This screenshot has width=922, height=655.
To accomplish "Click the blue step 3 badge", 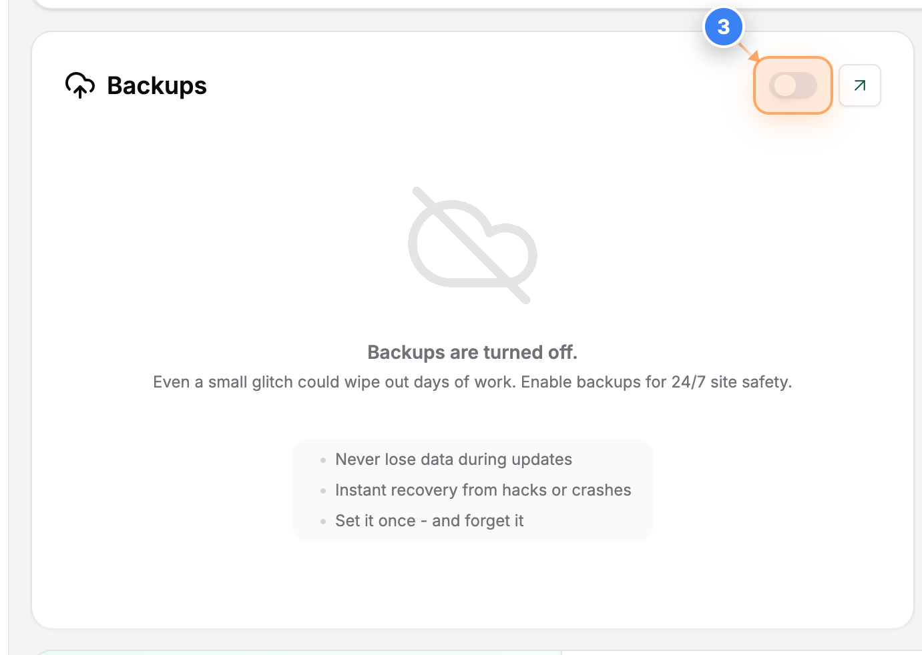I will pyautogui.click(x=724, y=27).
